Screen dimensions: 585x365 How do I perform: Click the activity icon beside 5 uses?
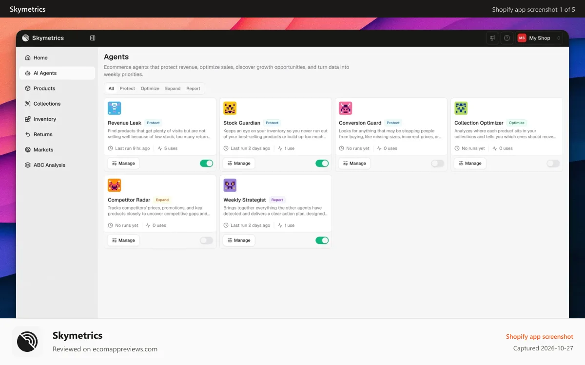pos(160,148)
